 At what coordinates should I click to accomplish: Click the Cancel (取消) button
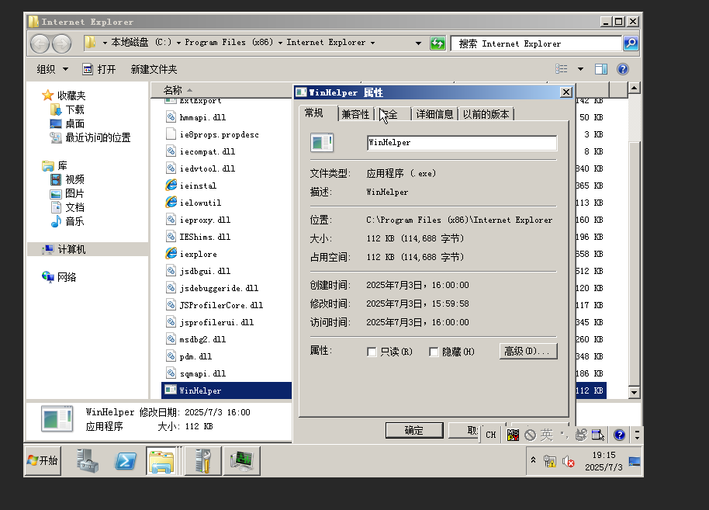pos(464,430)
